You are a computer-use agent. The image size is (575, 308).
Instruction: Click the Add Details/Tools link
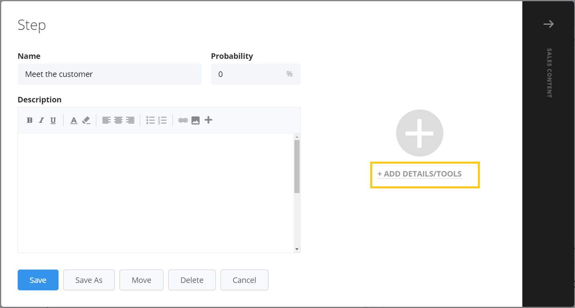click(x=420, y=174)
